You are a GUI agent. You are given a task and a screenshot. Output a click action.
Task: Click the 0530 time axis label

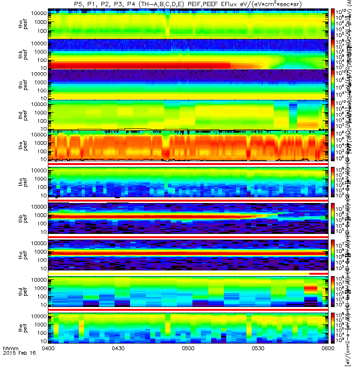pyautogui.click(x=258, y=348)
